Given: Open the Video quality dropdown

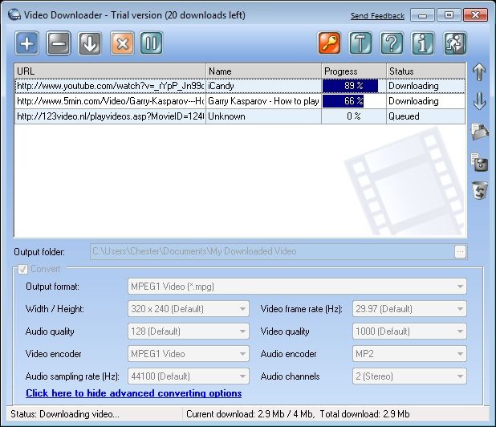Looking at the screenshot, I should pos(409,331).
